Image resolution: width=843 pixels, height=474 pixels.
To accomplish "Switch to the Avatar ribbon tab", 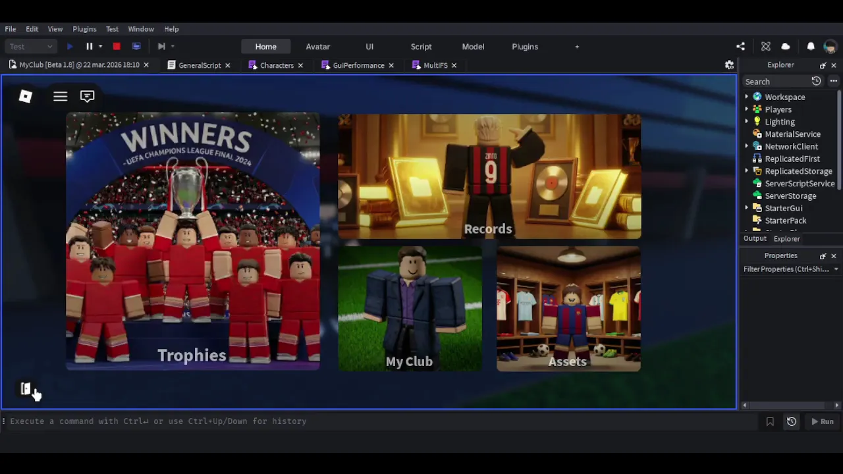I will click(x=317, y=47).
